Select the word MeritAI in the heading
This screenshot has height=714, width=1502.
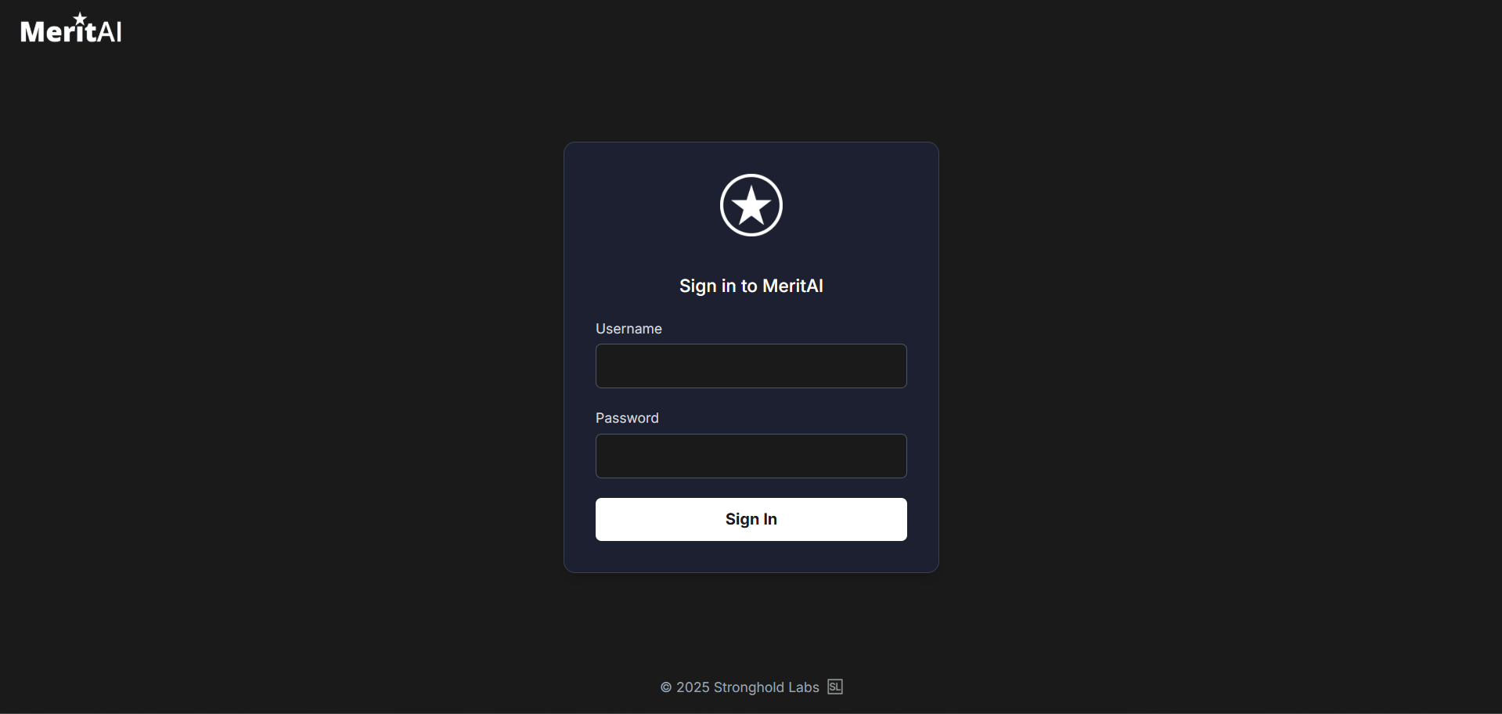(x=793, y=286)
